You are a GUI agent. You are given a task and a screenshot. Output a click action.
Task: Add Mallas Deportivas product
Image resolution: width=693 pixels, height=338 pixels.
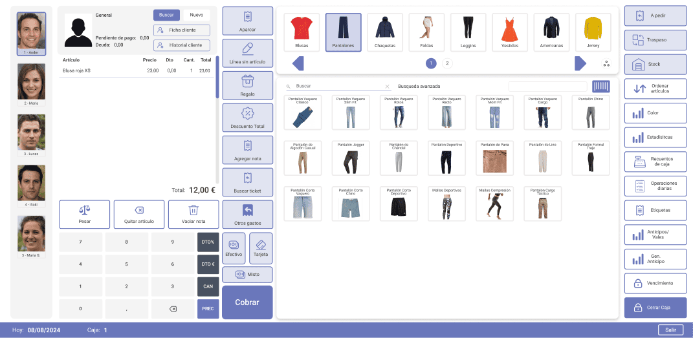[446, 204]
